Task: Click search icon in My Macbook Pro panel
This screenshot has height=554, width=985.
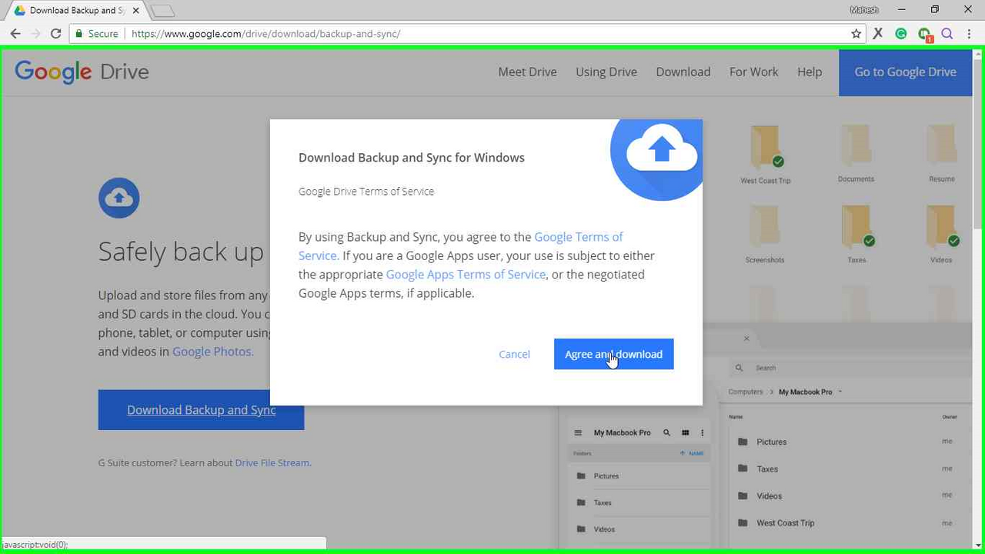Action: point(667,433)
